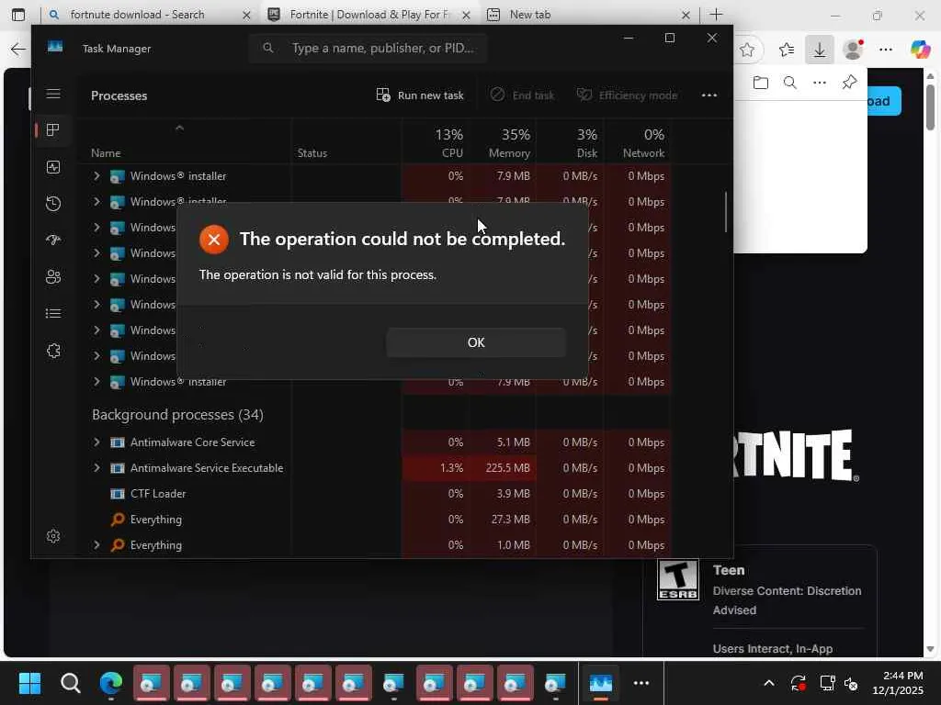The image size is (941, 705).
Task: Open Services page icon in Task Manager sidebar
Action: pos(53,351)
